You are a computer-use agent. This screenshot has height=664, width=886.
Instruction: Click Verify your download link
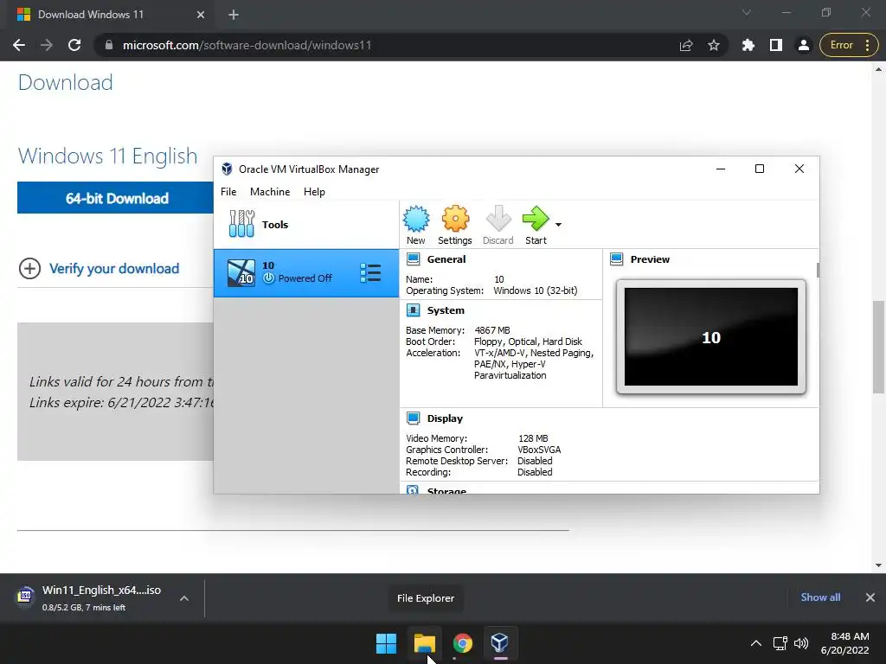pos(114,269)
